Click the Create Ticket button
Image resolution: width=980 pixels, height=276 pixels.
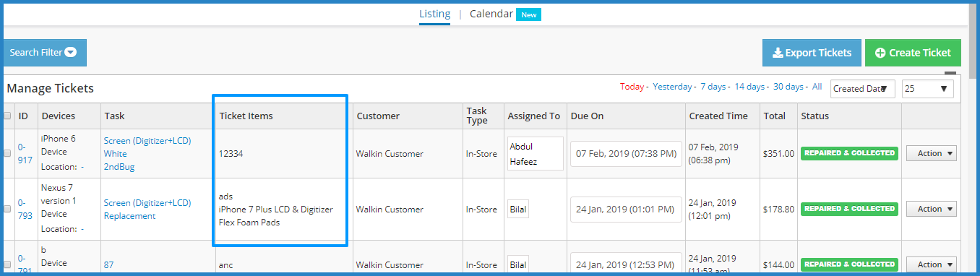tap(913, 53)
